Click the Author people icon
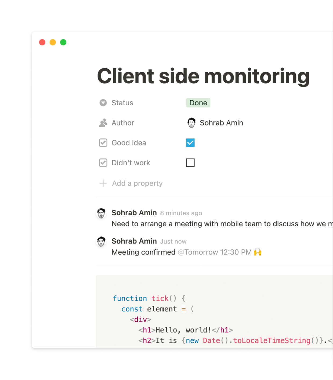Image resolution: width=333 pixels, height=380 pixels. (103, 123)
